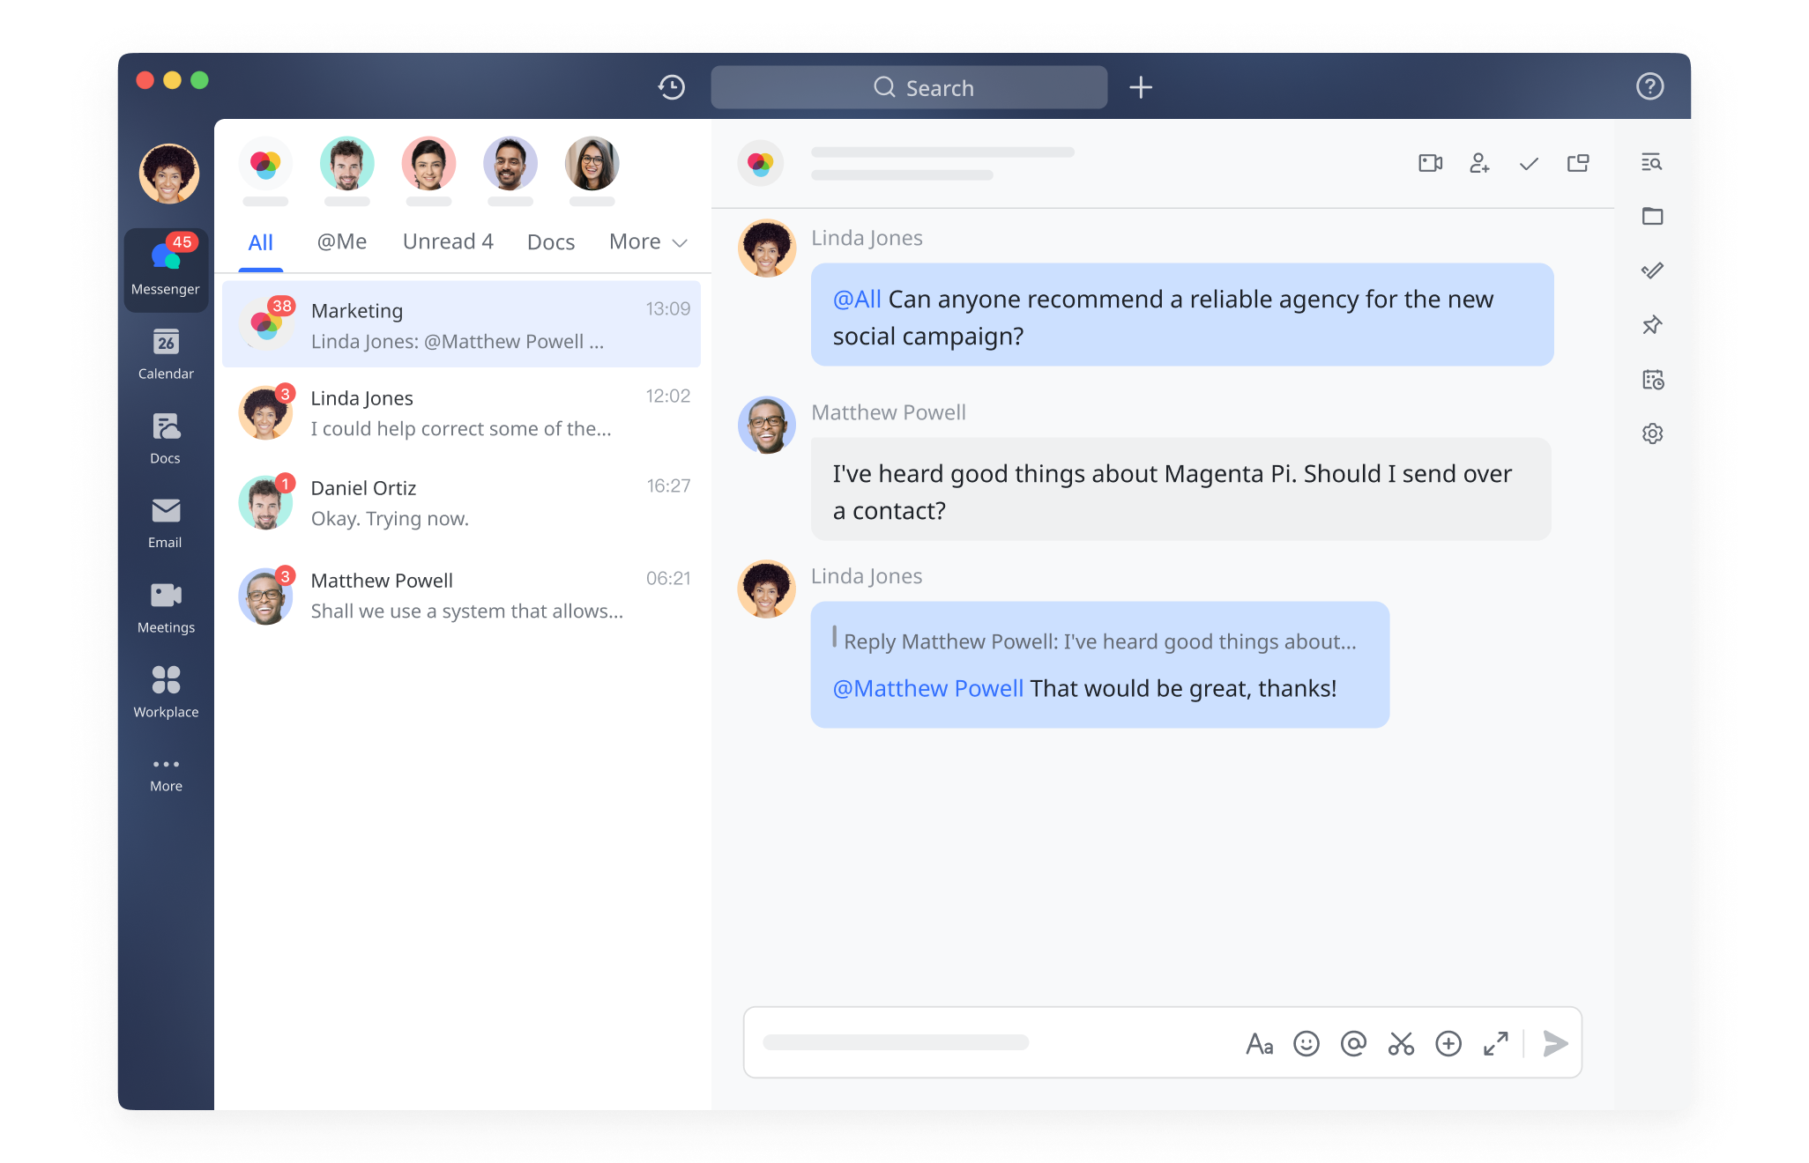The width and height of the screenshot is (1809, 1163).
Task: Click the checkmark icon in chat header
Action: pos(1529,163)
